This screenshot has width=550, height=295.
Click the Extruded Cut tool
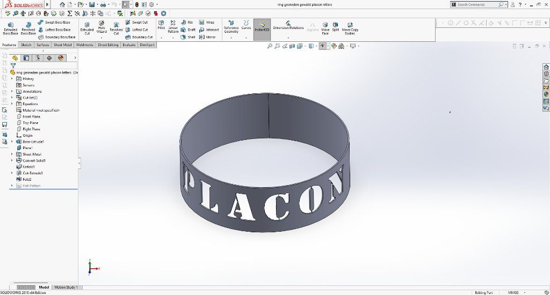point(87,28)
